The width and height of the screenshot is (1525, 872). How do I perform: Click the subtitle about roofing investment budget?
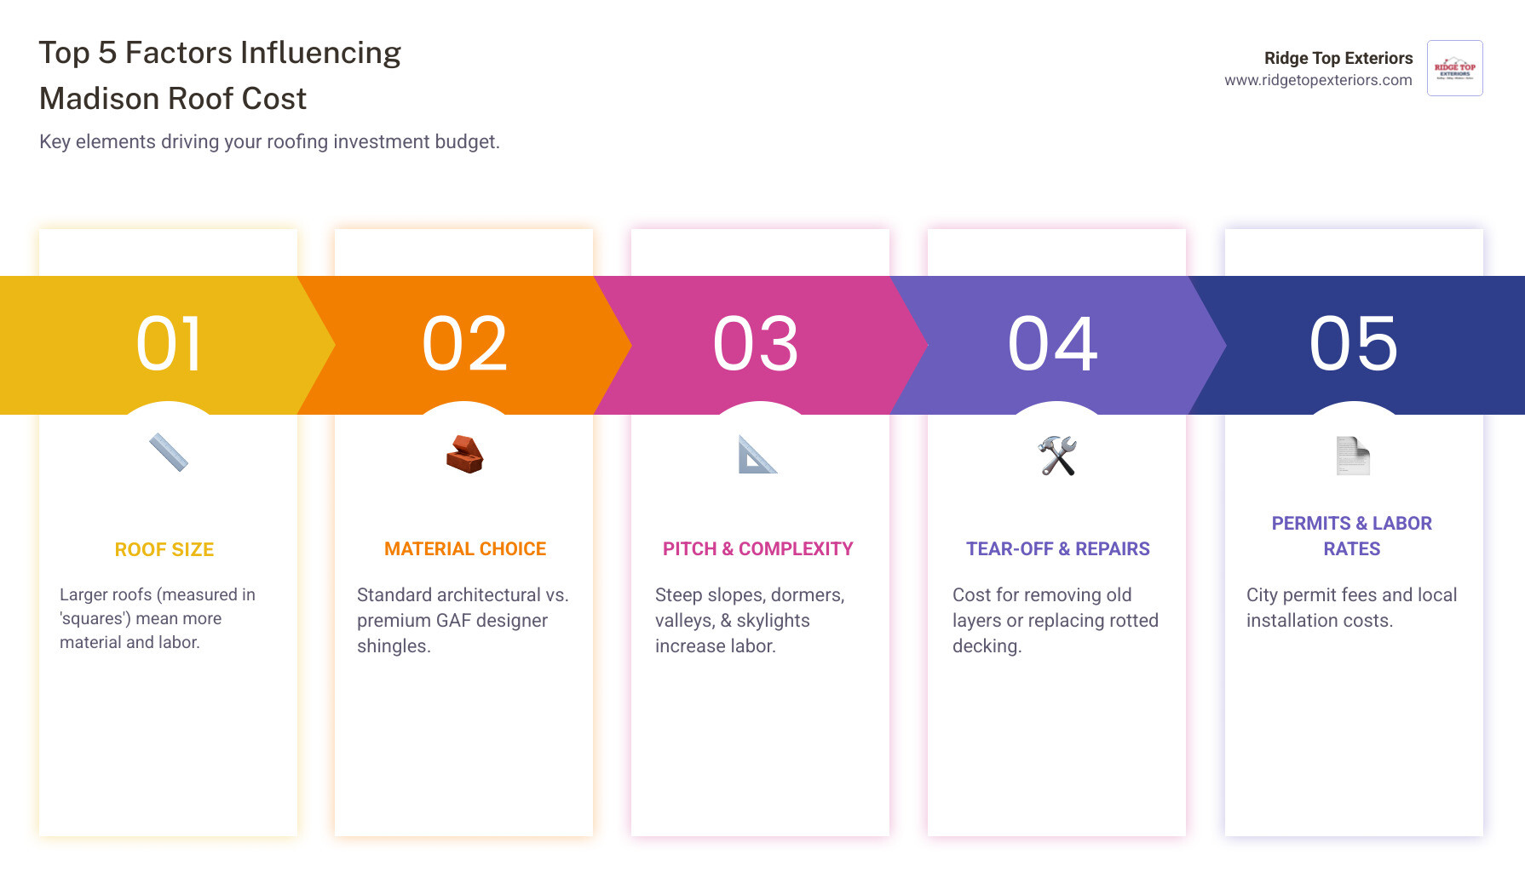(269, 141)
